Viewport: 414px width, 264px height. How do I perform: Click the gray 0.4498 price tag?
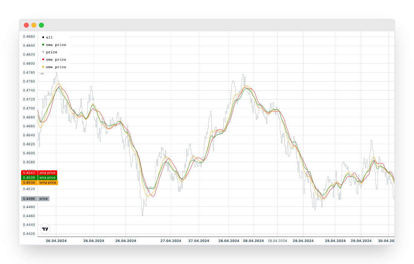(x=29, y=199)
